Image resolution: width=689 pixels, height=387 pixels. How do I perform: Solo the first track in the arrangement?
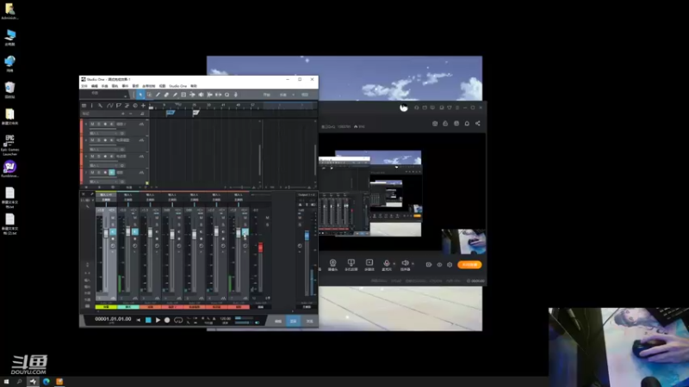click(x=98, y=124)
